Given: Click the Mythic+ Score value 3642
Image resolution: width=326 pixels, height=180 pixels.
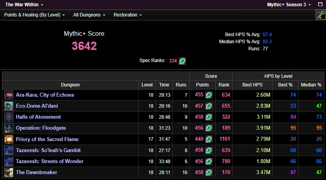Looking at the screenshot, I should (84, 46).
